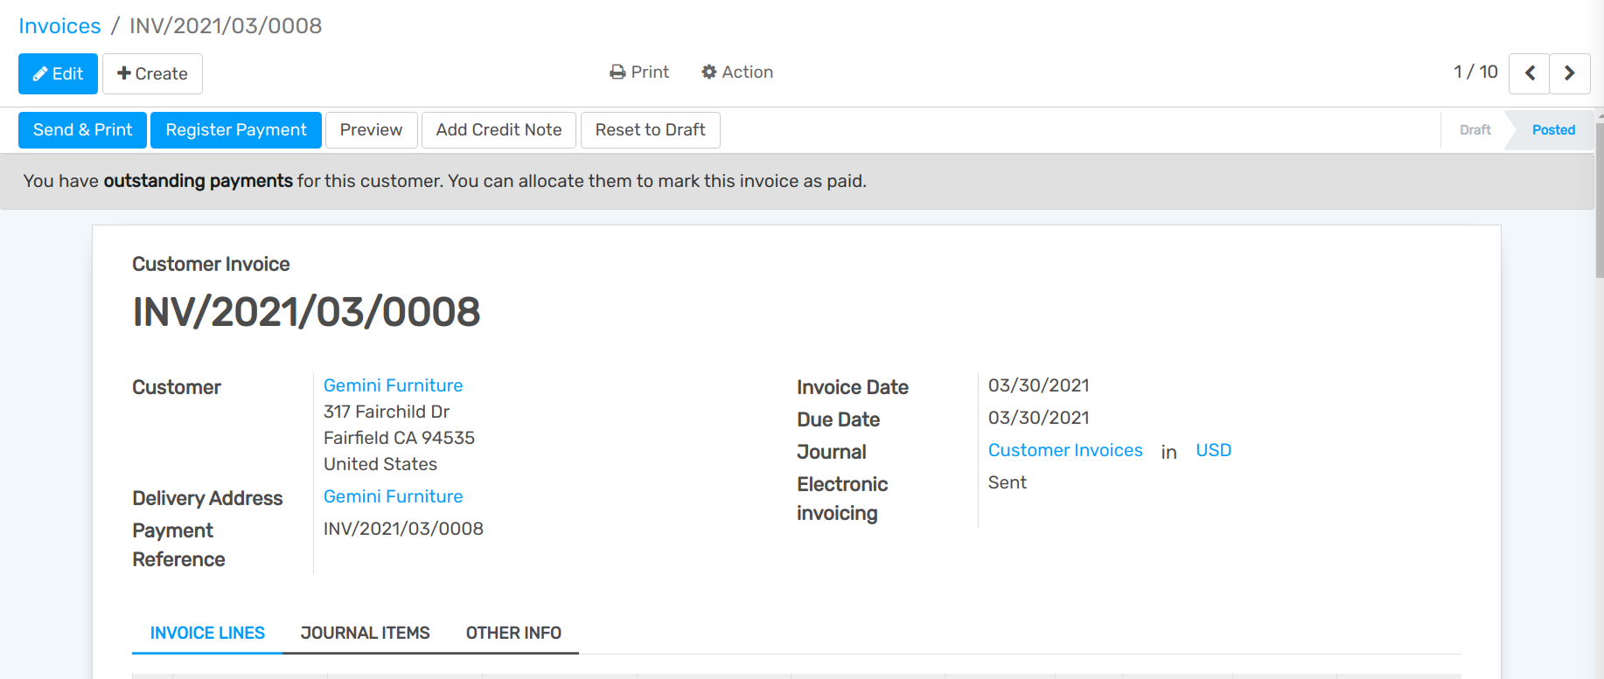Select the Posted status stage

[x=1553, y=130]
